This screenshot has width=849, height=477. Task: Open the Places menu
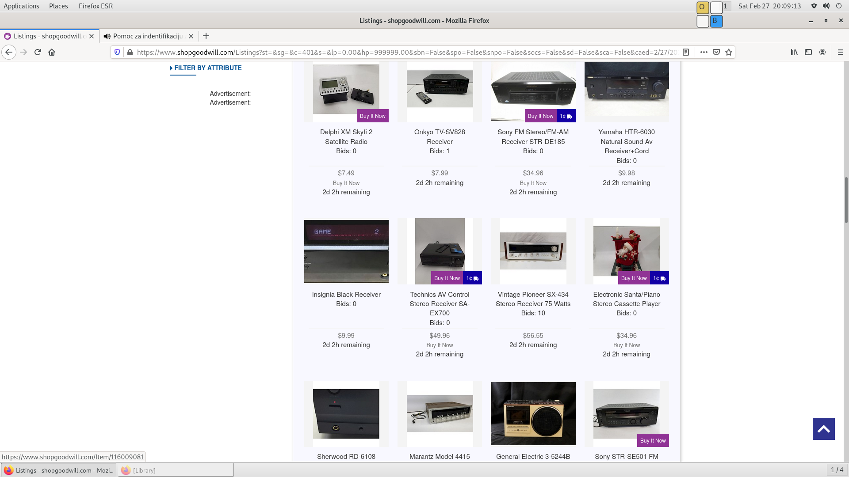pos(58,6)
